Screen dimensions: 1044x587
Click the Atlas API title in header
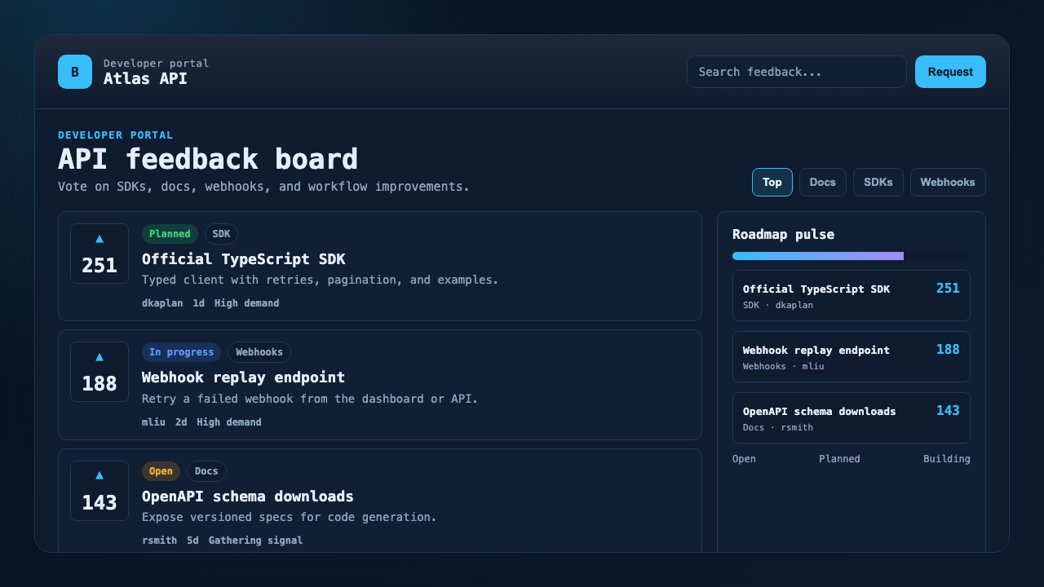click(145, 79)
